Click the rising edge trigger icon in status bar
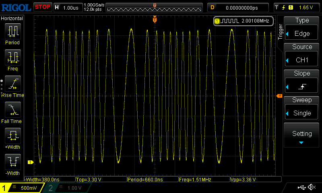 [x=284, y=8]
